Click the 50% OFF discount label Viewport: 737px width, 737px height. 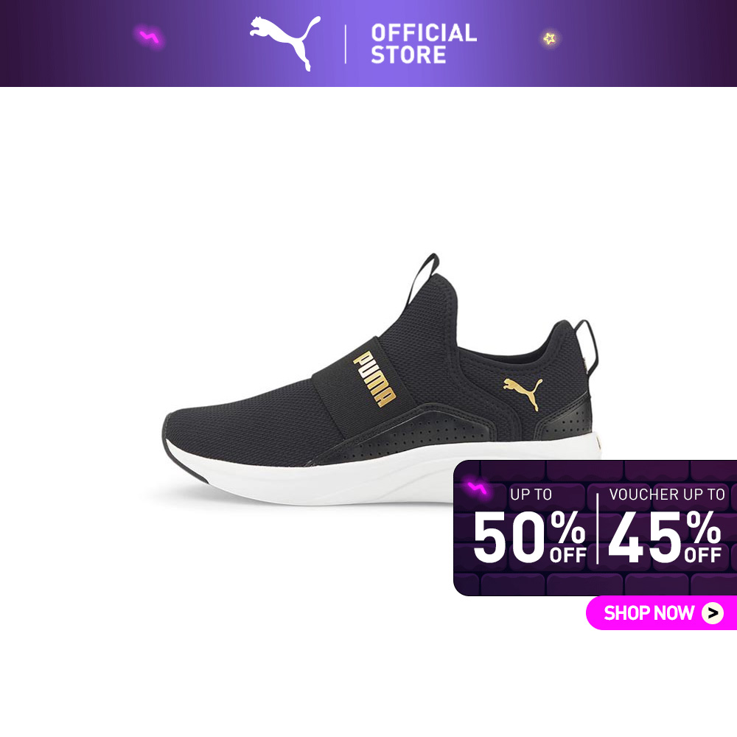530,535
